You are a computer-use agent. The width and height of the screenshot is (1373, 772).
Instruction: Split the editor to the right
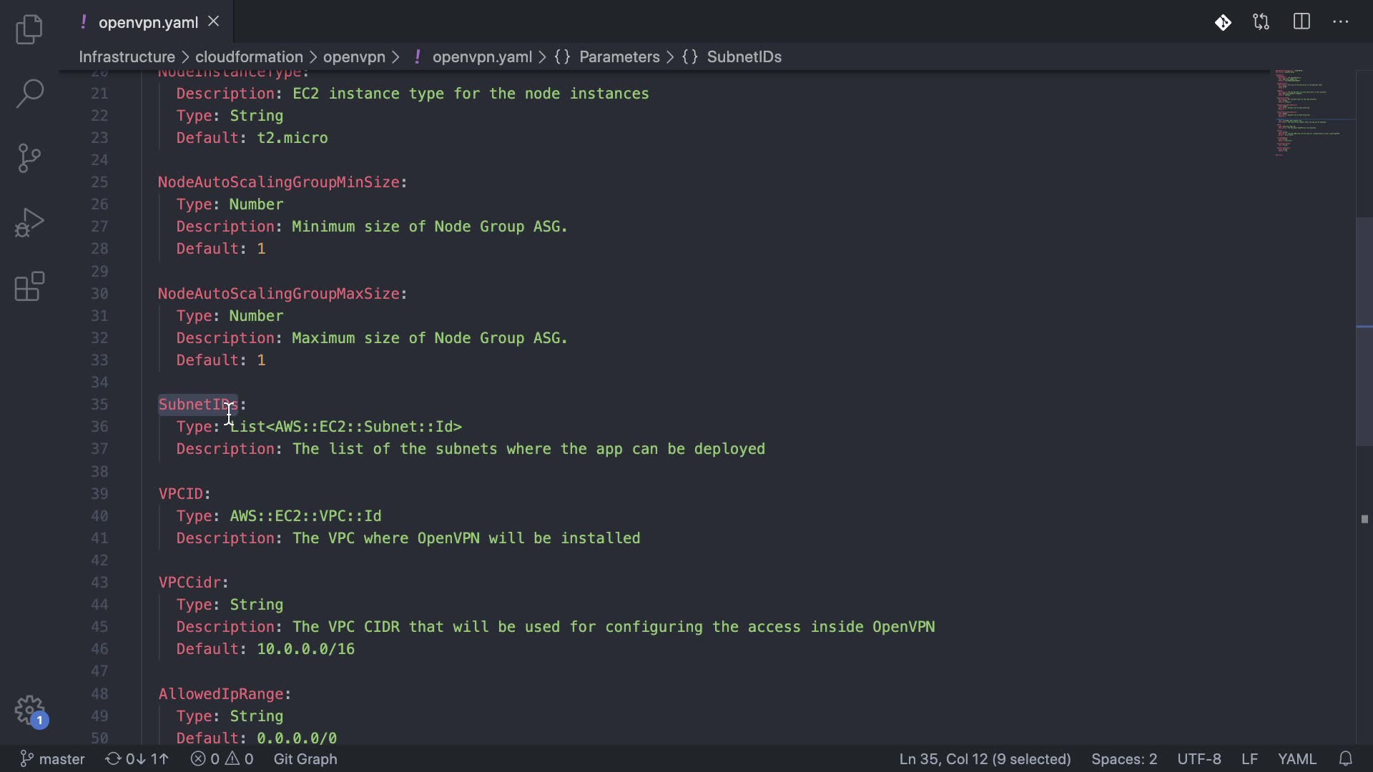click(x=1301, y=22)
